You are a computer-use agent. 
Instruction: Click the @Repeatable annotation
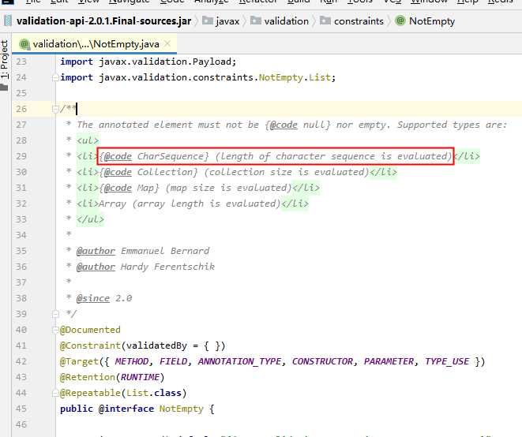click(90, 393)
